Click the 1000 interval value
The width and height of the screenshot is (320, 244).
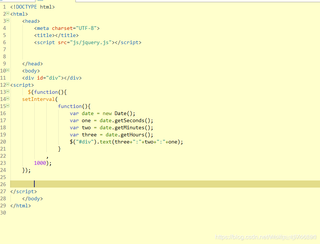tap(40, 163)
